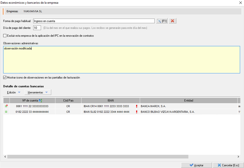Viewport: 244px width, 168px height.
Task: Close the dialog with the window X
Action: (x=240, y=3)
